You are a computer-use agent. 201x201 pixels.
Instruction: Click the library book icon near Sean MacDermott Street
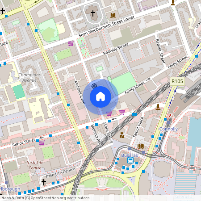113,15
